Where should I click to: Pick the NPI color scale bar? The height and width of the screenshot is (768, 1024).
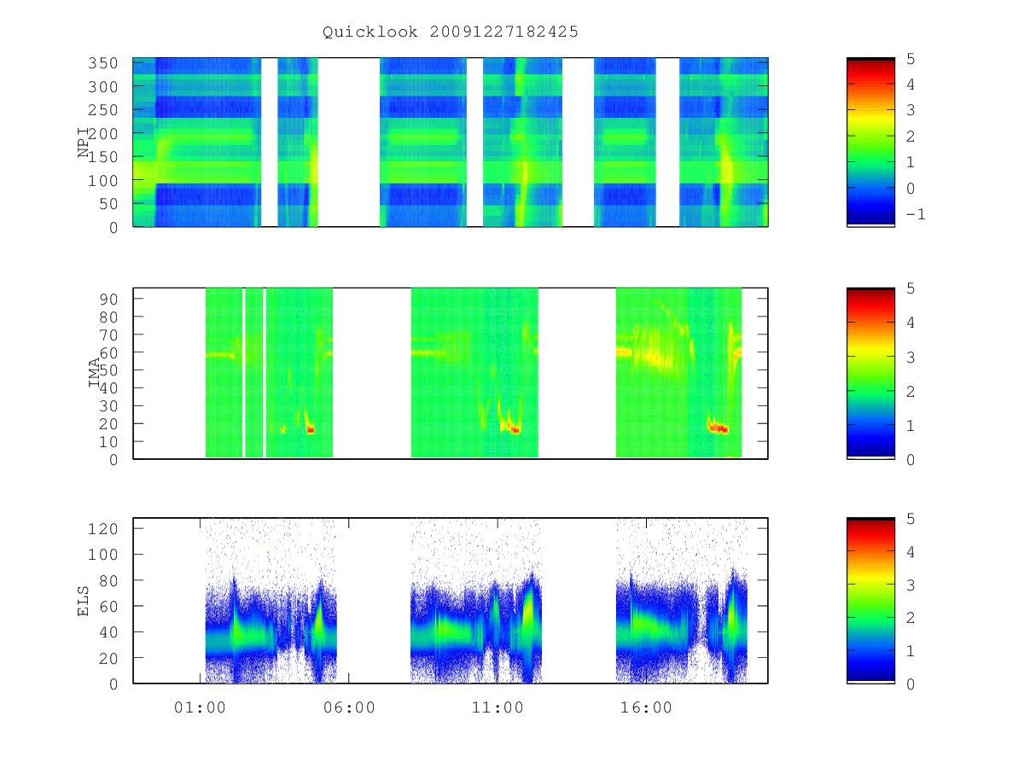[870, 143]
